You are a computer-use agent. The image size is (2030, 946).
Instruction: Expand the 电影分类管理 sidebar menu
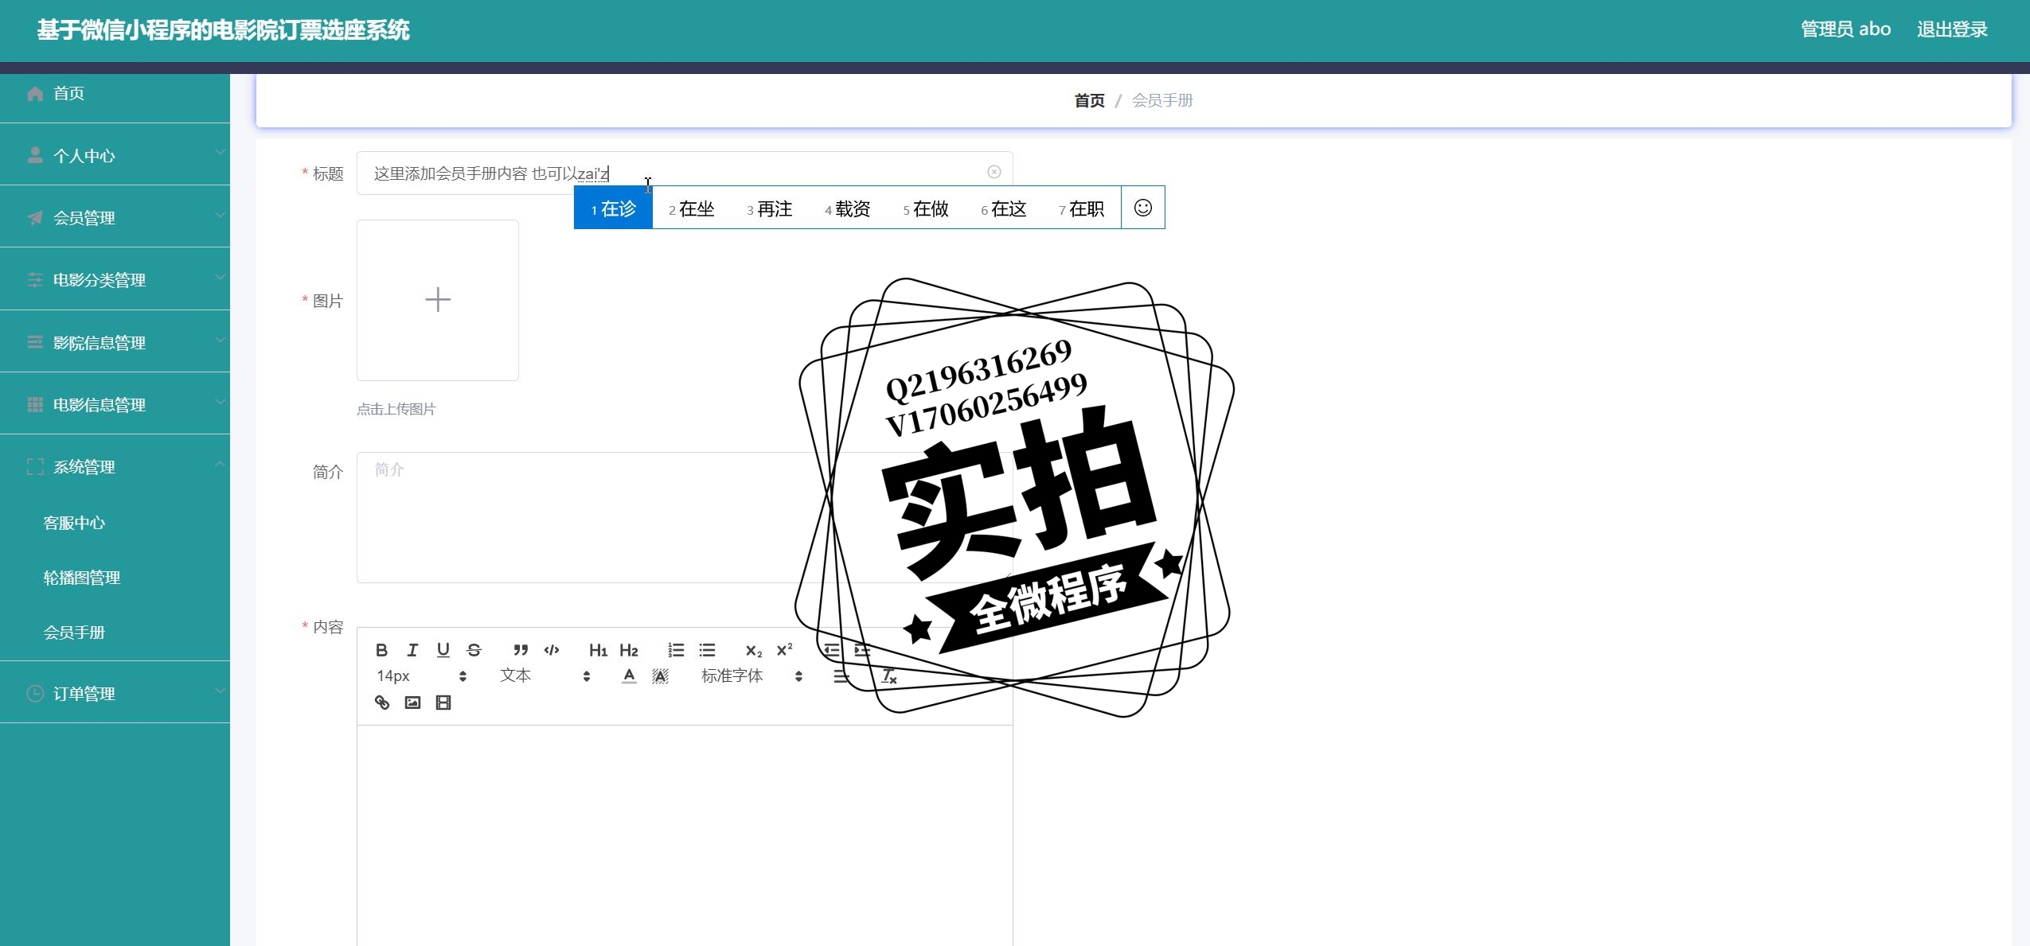pos(115,279)
